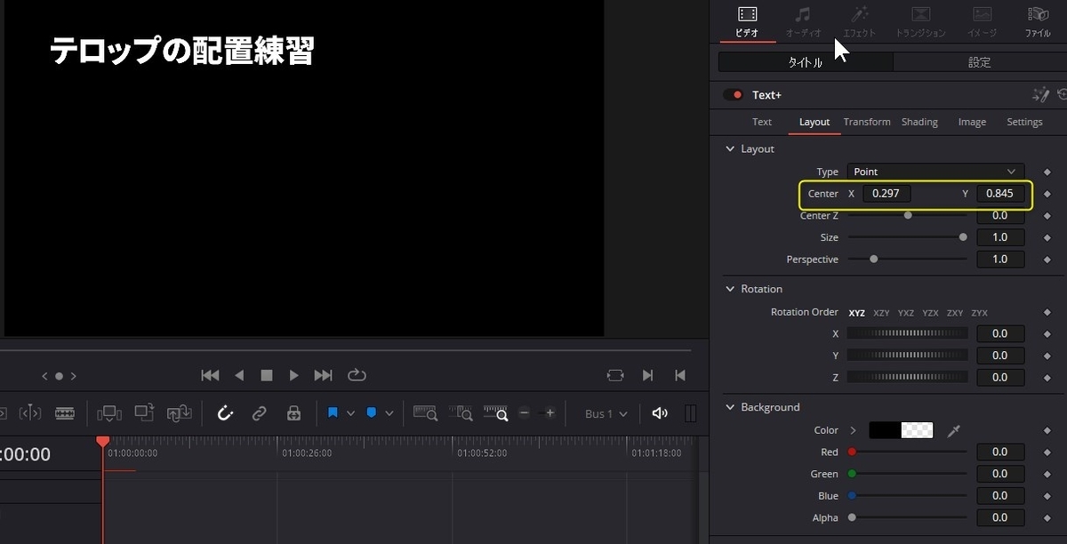Viewport: 1067px width, 544px height.
Task: Click the overwrite clip icon
Action: [144, 412]
